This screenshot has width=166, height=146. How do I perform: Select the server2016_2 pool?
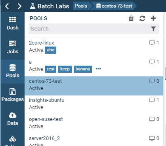[94, 140]
